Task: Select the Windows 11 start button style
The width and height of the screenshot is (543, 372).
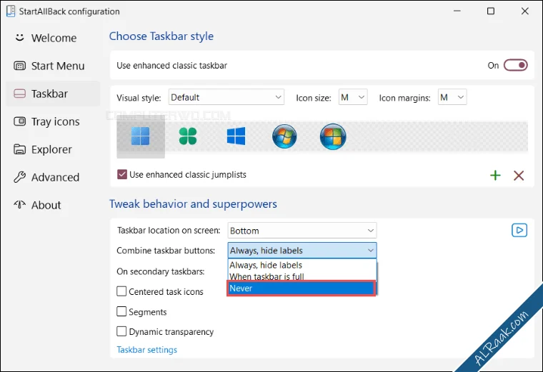Action: (x=141, y=136)
